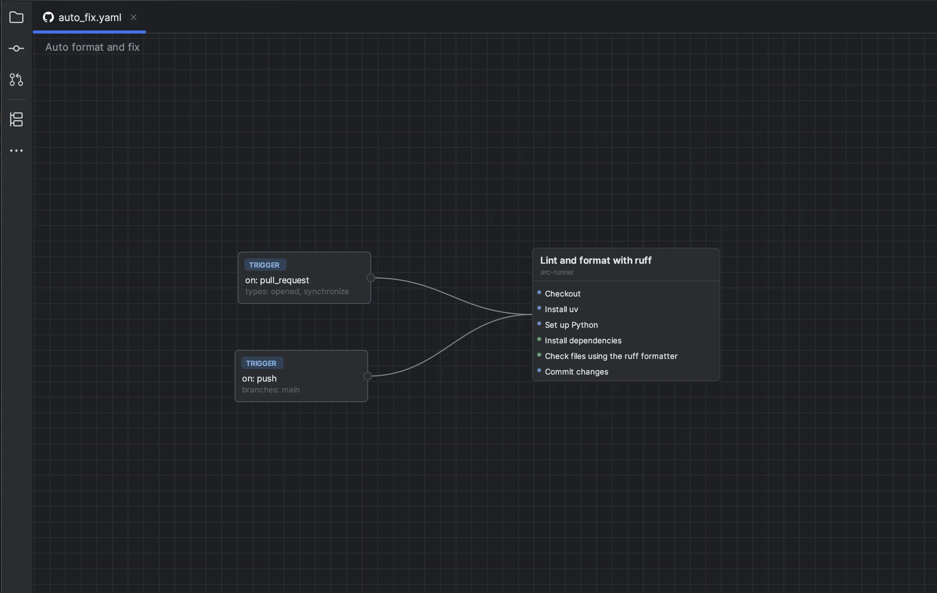Select the Install uv step

(x=626, y=309)
